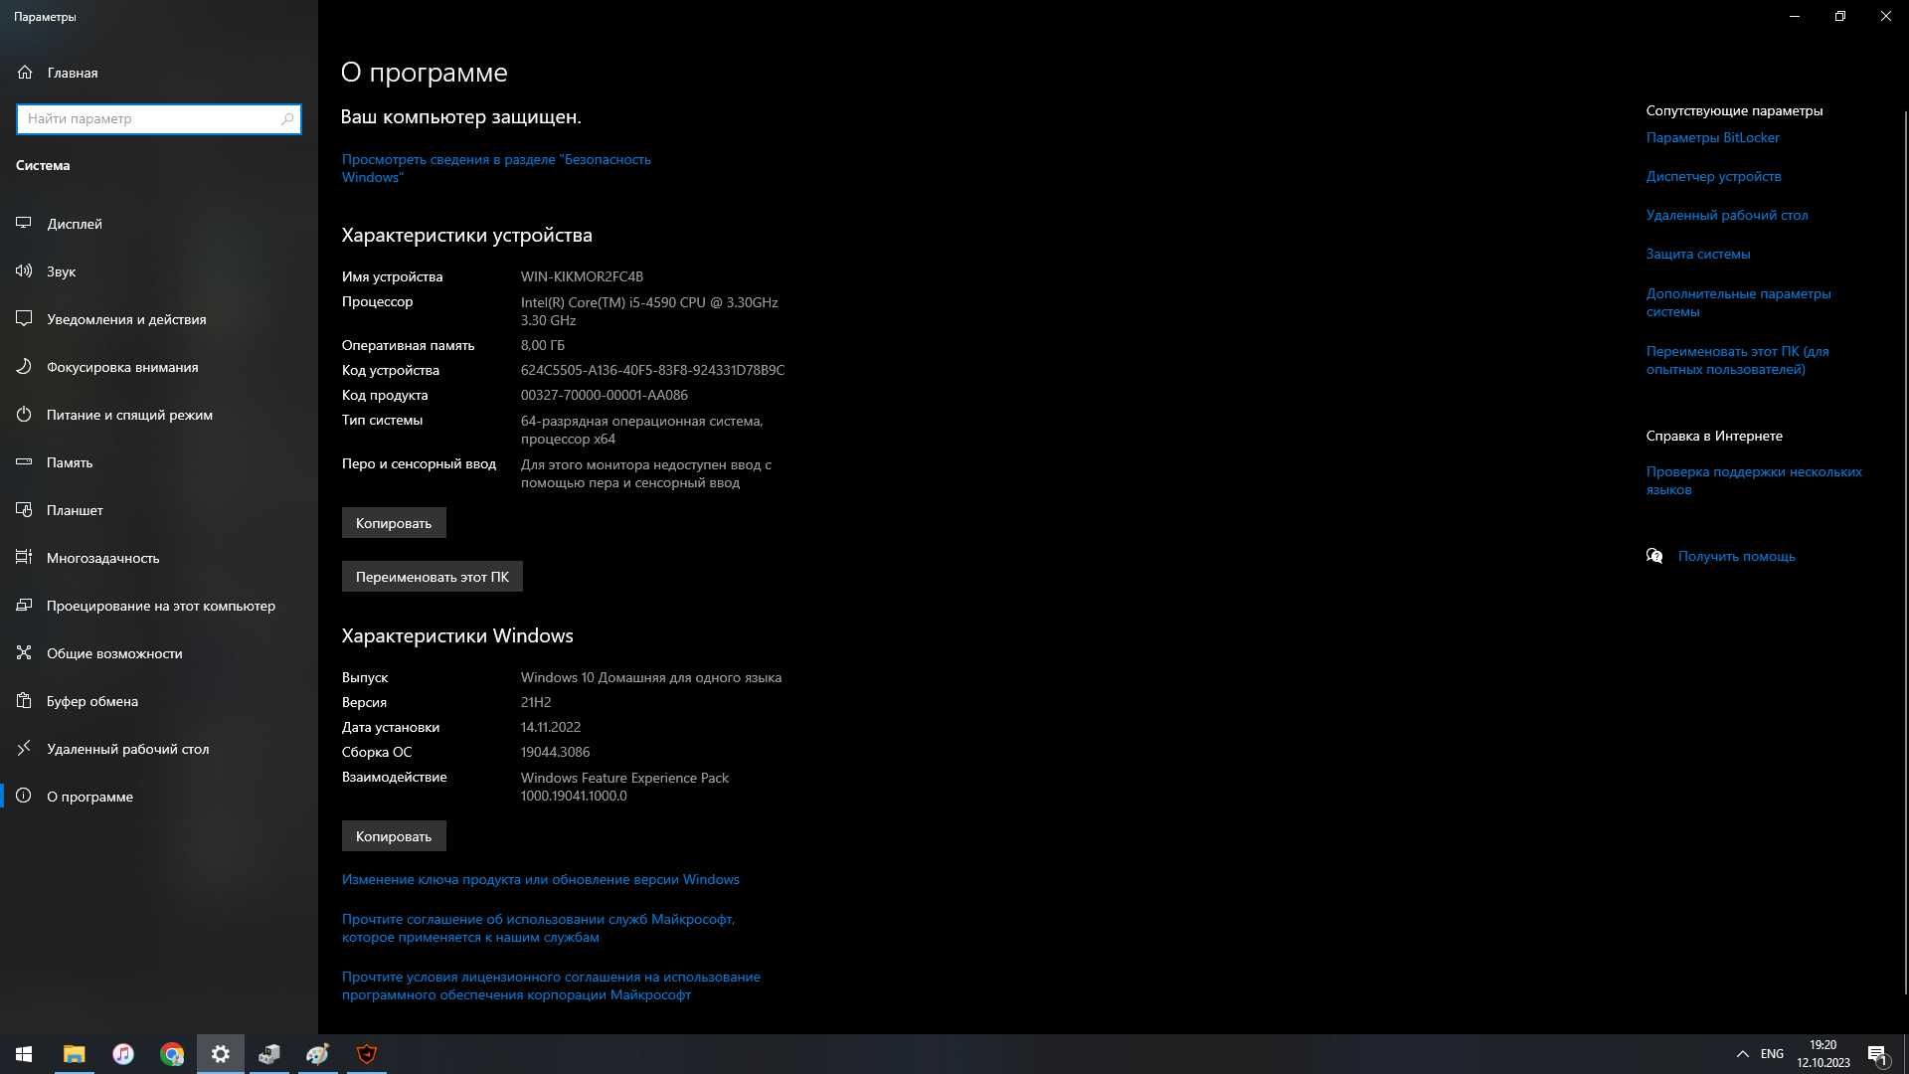Open the Дисплей display settings icon
The image size is (1909, 1074).
coord(24,224)
